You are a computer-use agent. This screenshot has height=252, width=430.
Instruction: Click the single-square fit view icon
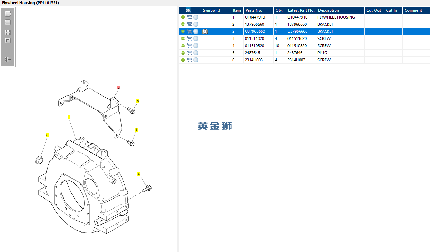(8, 41)
